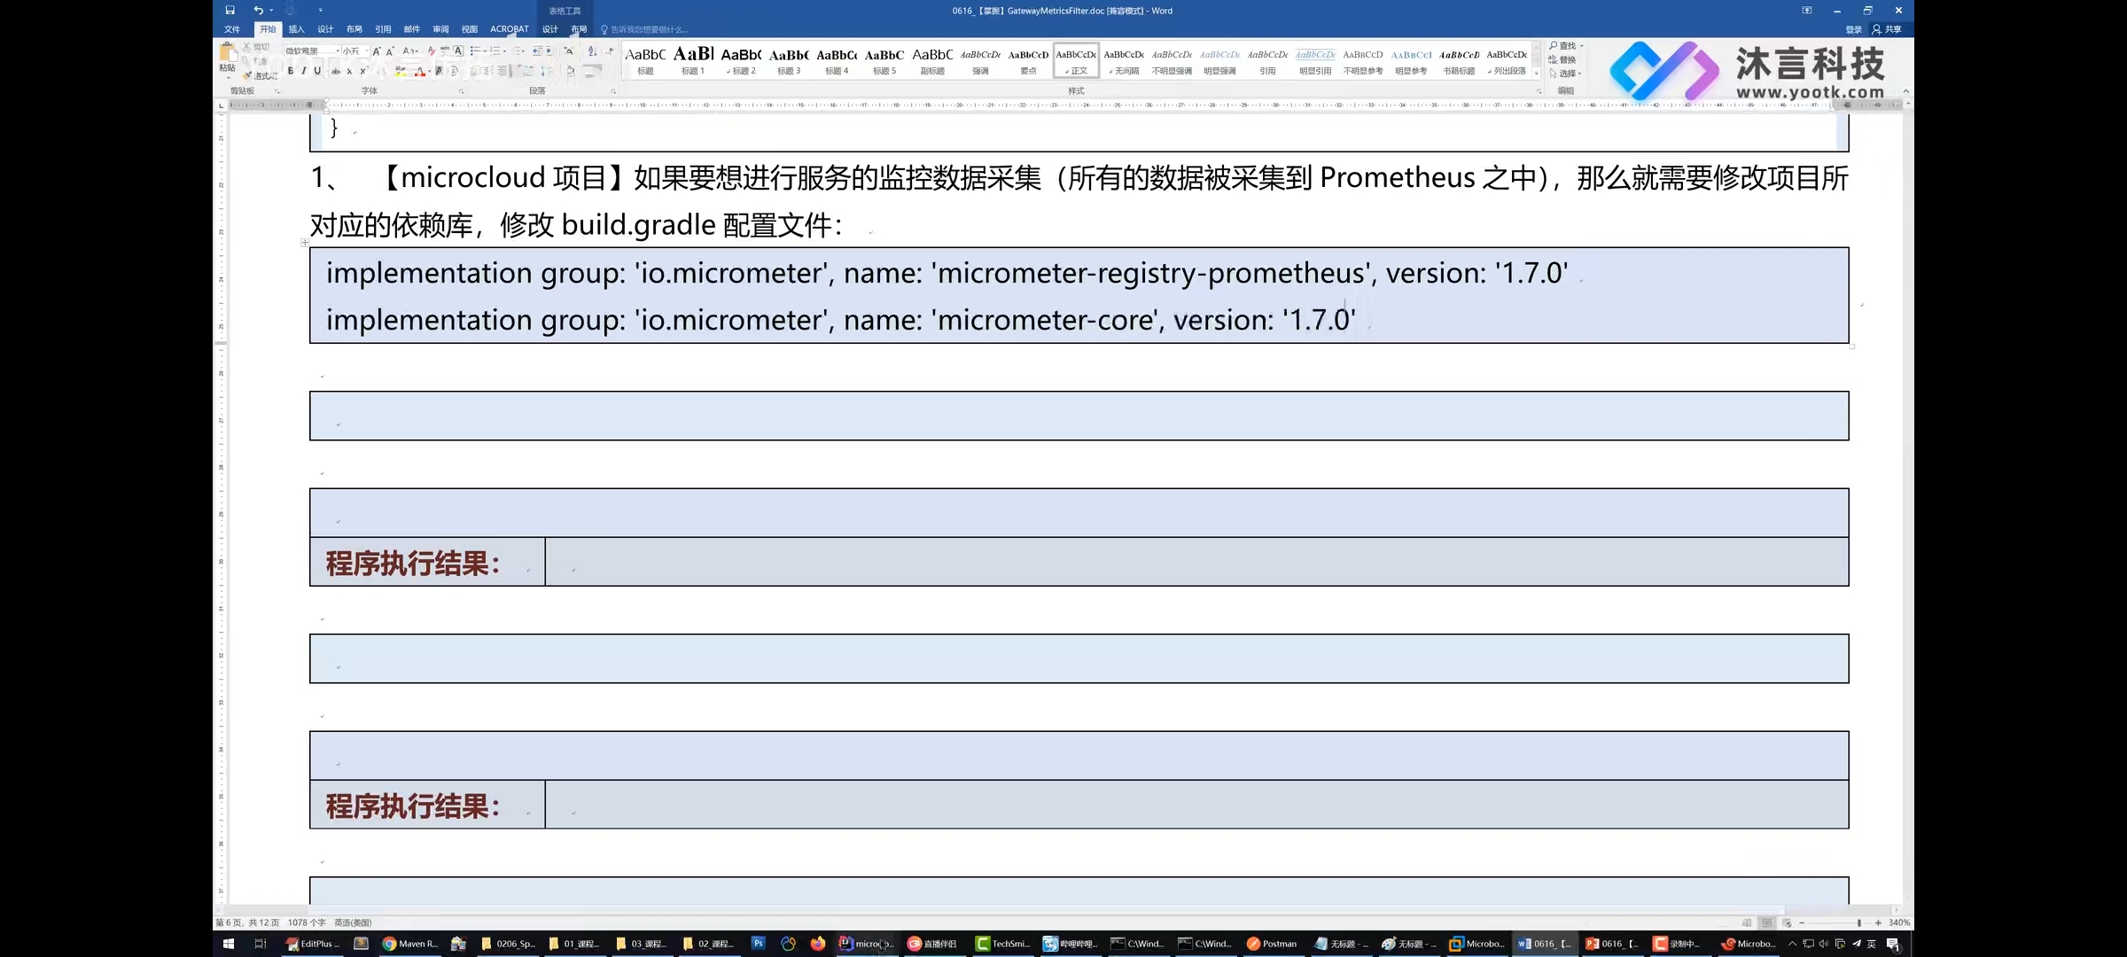
Task: Click the Paste (粘贴) clipboard icon
Action: (x=228, y=53)
